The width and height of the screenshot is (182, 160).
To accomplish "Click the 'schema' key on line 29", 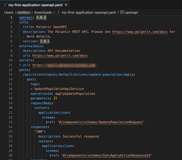I will tap(52, 151).
